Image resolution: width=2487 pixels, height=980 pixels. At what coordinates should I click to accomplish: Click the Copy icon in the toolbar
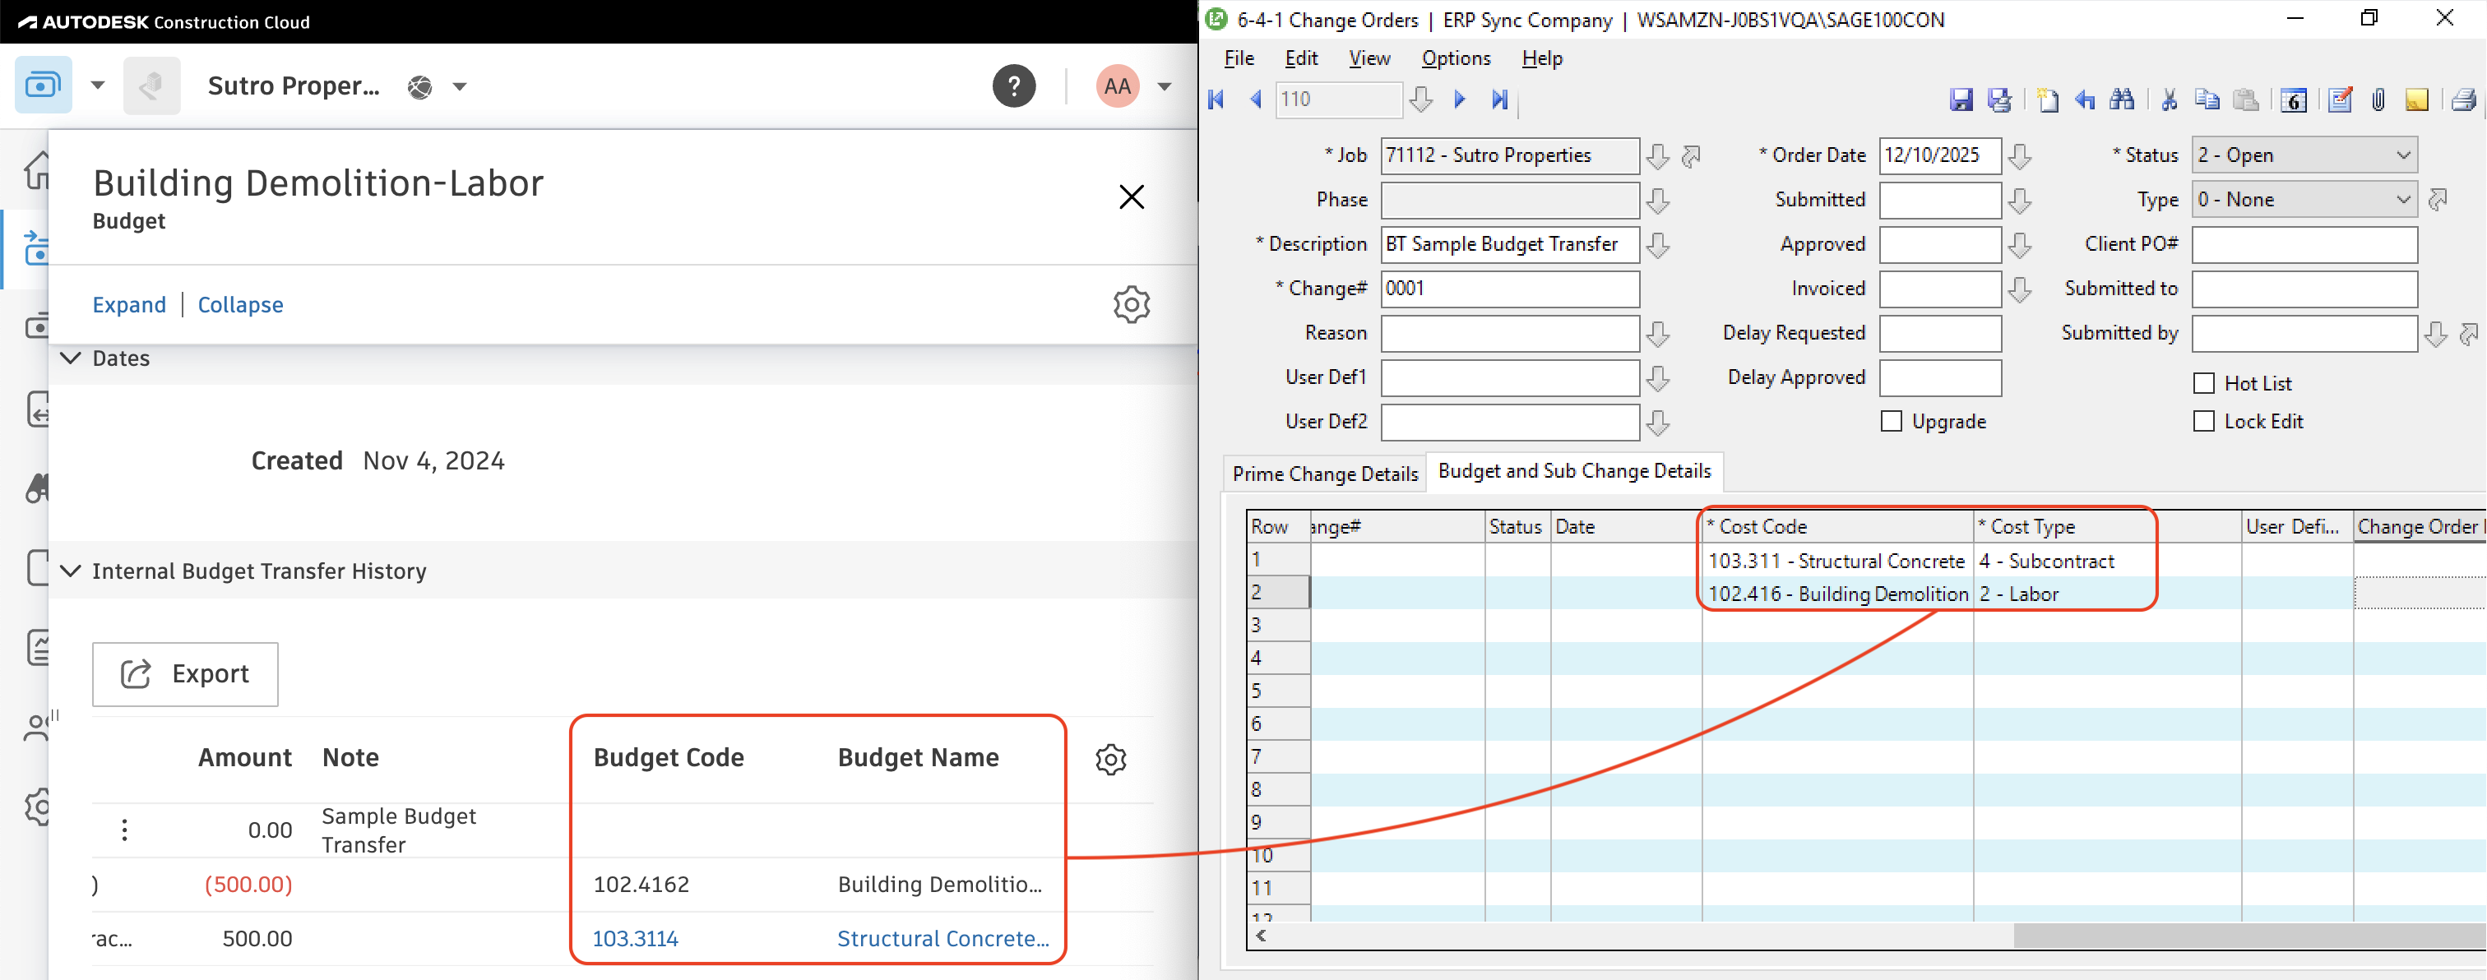point(2208,99)
